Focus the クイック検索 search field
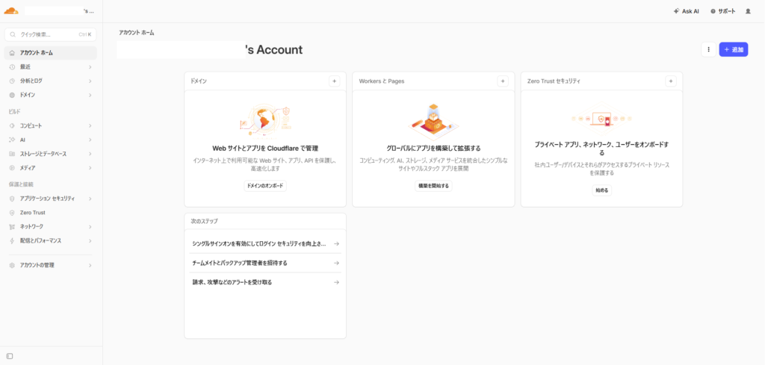This screenshot has width=765, height=365. 45,34
